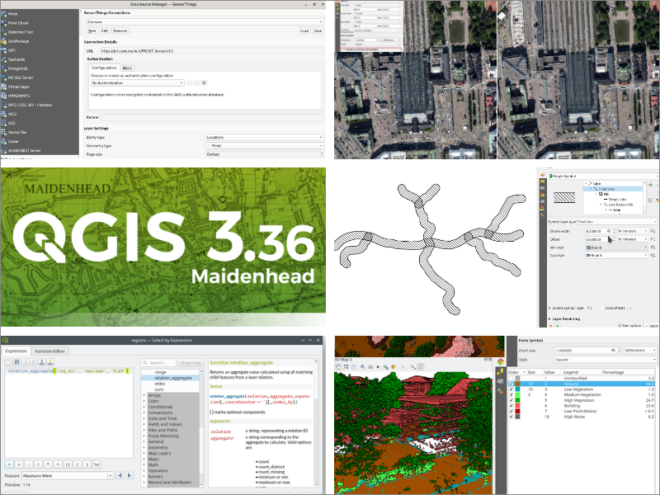The width and height of the screenshot is (660, 495).
Task: Click save expression icon
Action: pos(16,362)
